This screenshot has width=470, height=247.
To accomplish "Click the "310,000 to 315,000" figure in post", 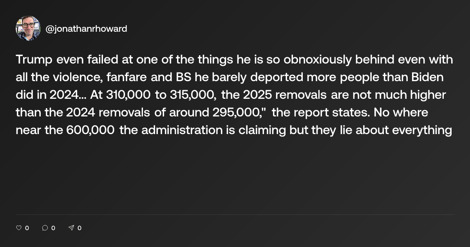I will coord(161,94).
